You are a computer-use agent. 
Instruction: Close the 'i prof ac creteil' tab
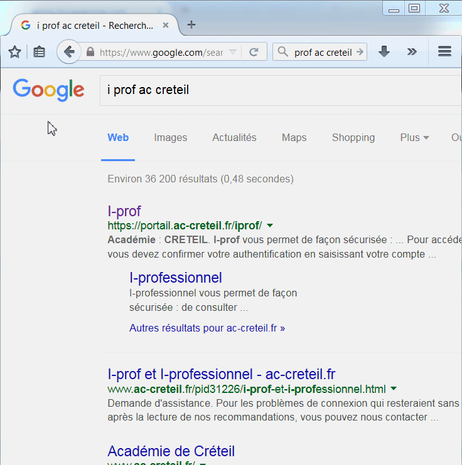(166, 26)
